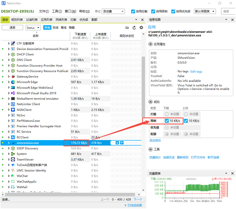236x209 pixels.
Task: Open the 工具(T) menu
Action: [57, 11]
